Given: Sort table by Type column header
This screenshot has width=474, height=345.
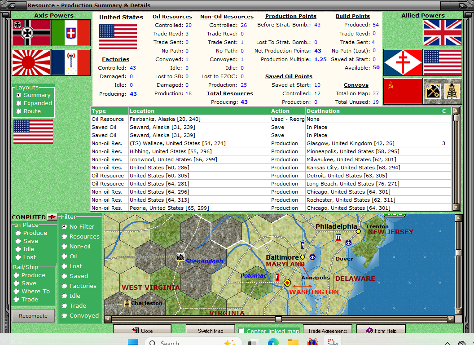Looking at the screenshot, I should point(110,111).
